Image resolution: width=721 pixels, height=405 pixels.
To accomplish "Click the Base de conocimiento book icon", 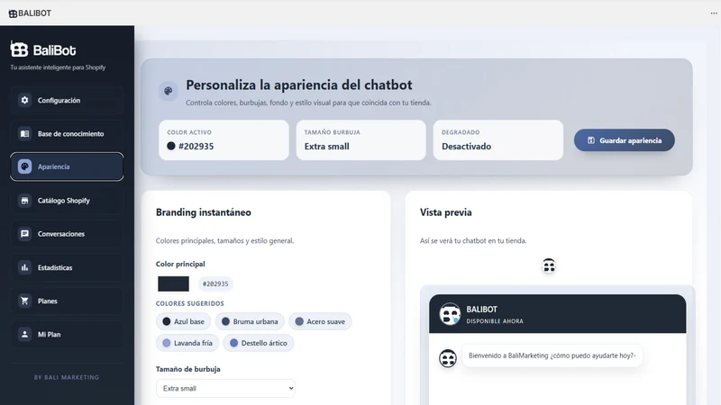I will (25, 133).
